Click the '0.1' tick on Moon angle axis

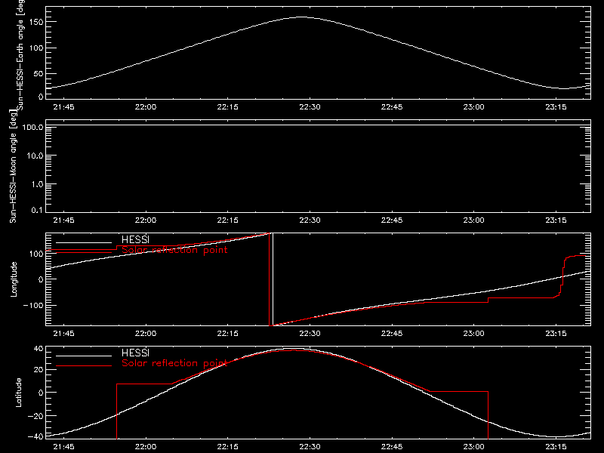point(37,211)
